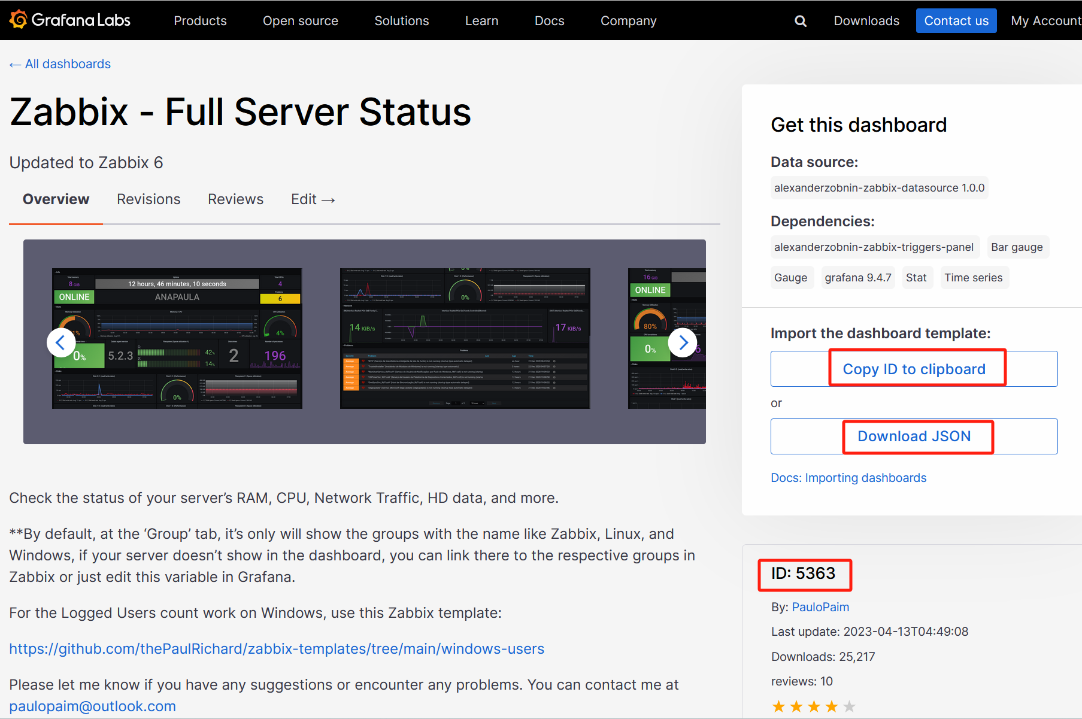Open the partially visible third screenshot
Screen dimensions: 1082x719
coord(667,339)
